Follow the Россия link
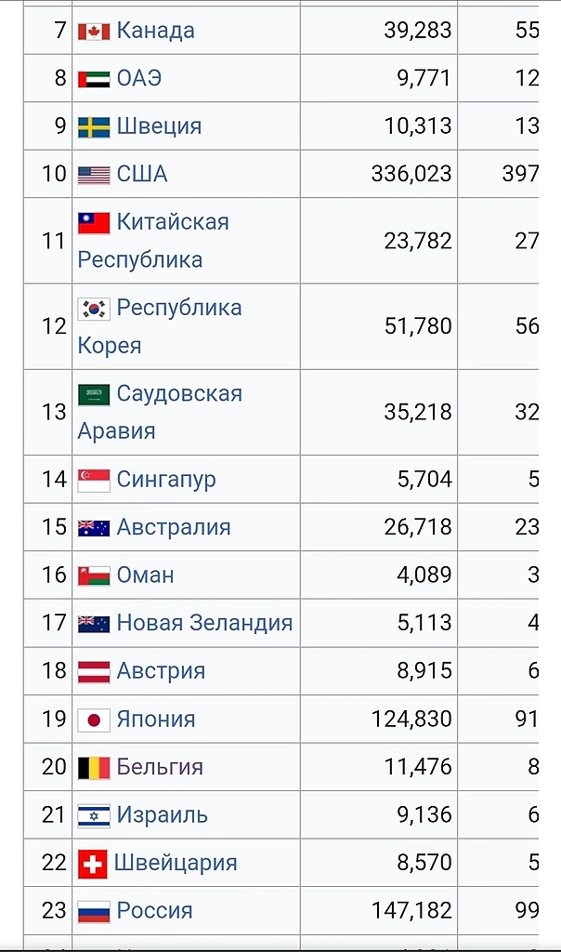The height and width of the screenshot is (952, 561). [154, 911]
